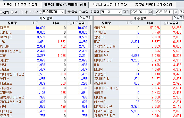This screenshot has height=118, width=184.
Task: Select the 코스닥 market radio button
Action: [x=26, y=12]
